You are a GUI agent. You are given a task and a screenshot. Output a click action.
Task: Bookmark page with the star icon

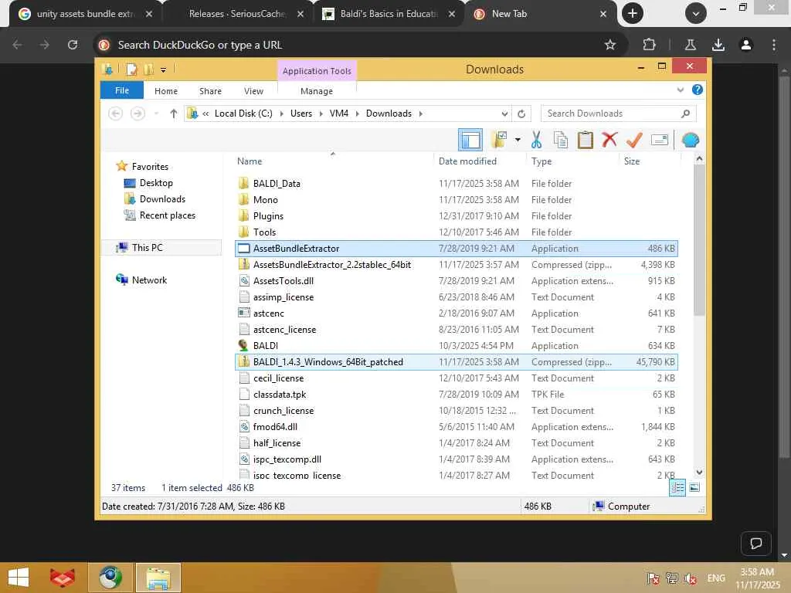click(610, 45)
